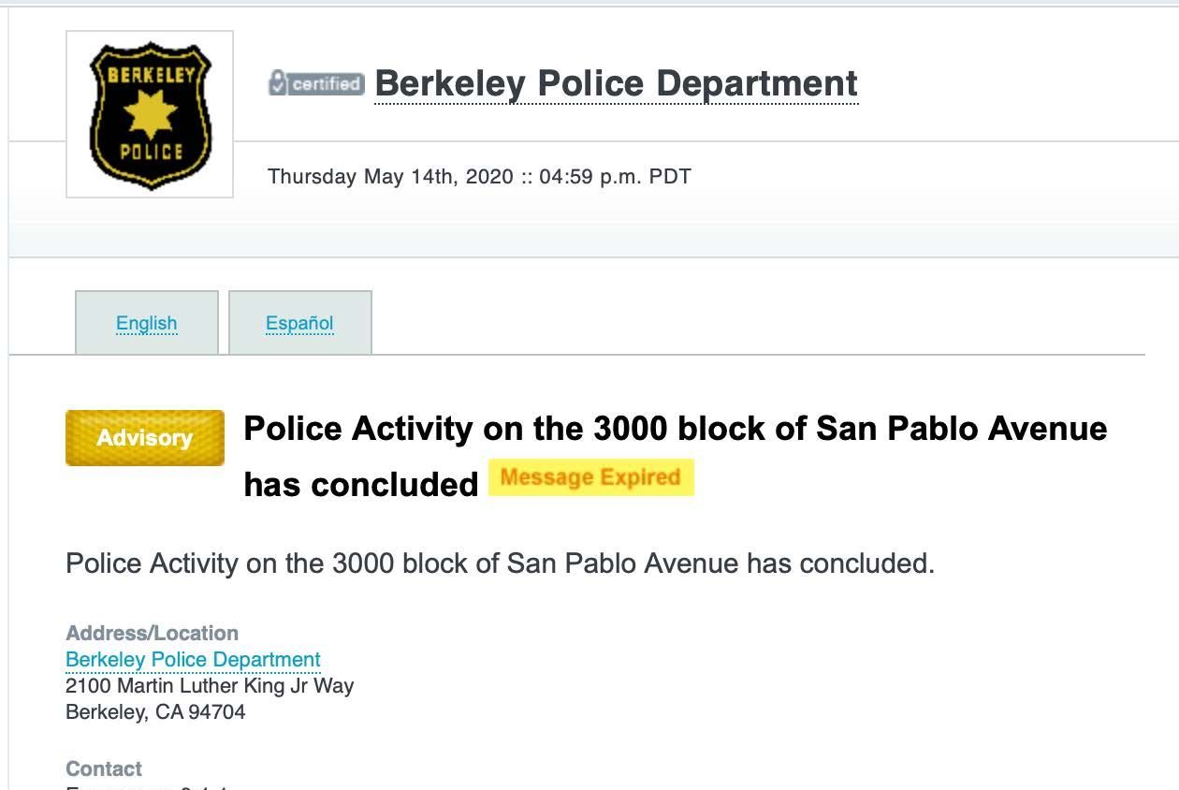Viewport: 1179px width, 790px height.
Task: Click the Address/Location section heading
Action: [x=152, y=634]
